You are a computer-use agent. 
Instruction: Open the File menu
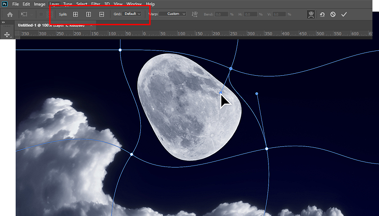pos(16,4)
